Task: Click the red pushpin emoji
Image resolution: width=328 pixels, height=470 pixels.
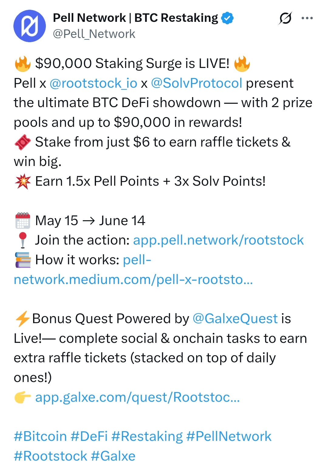Action: pyautogui.click(x=23, y=240)
